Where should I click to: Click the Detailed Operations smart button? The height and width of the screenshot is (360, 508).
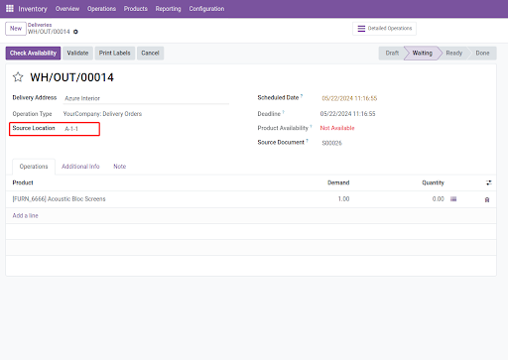384,29
